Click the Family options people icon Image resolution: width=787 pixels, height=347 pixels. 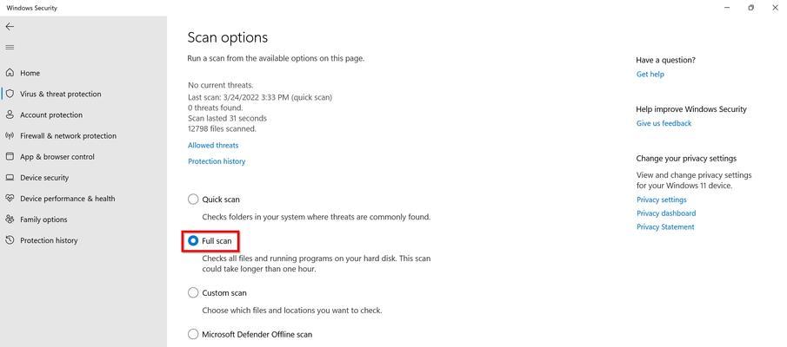coord(10,219)
